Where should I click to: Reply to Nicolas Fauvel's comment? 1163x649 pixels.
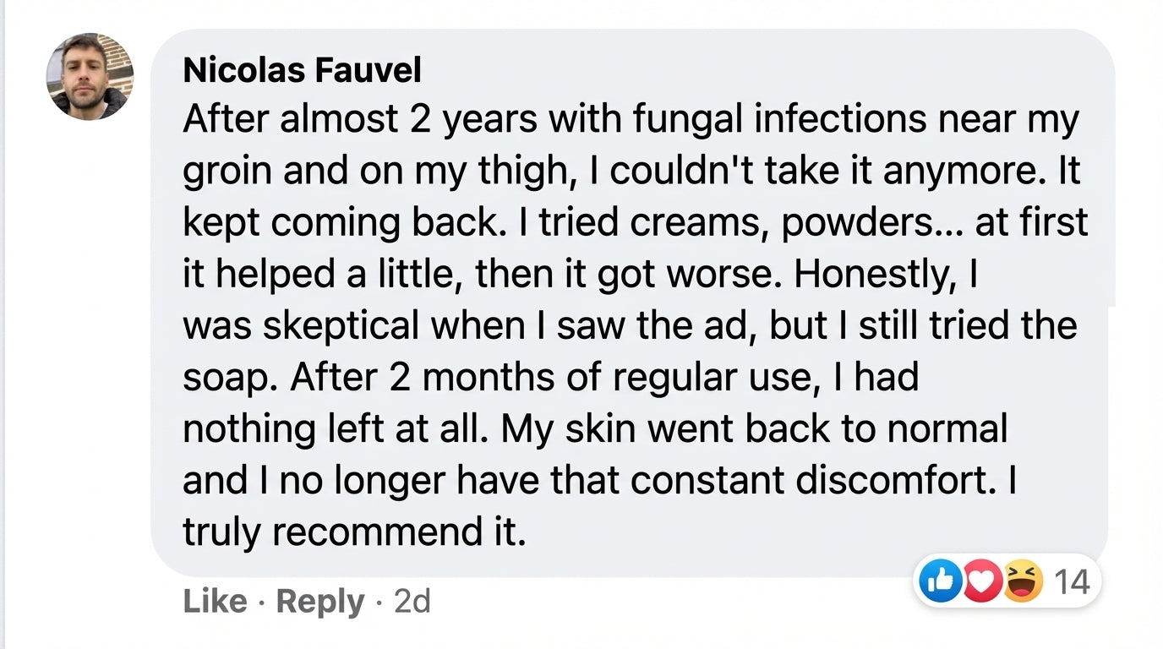[x=320, y=602]
